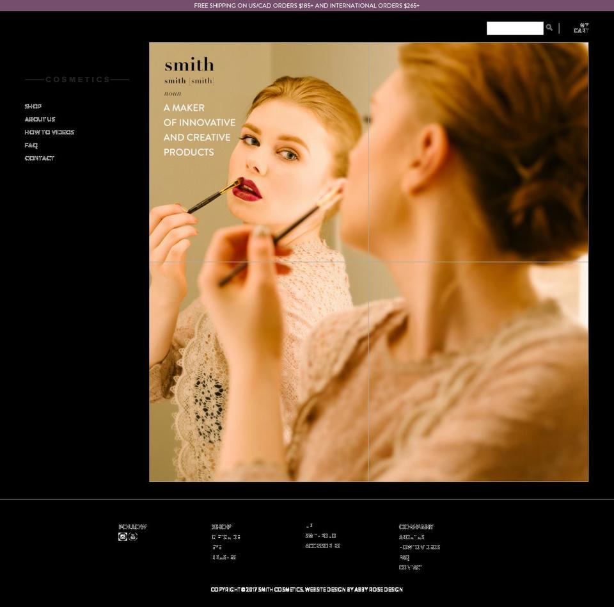The image size is (614, 607).
Task: Open the FAQ link under COMPANY footer column
Action: tap(404, 557)
